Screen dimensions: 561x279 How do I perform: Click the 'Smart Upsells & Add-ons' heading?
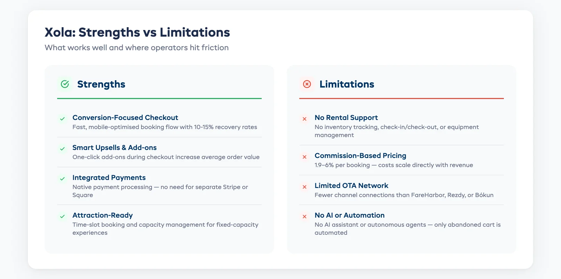pyautogui.click(x=115, y=148)
